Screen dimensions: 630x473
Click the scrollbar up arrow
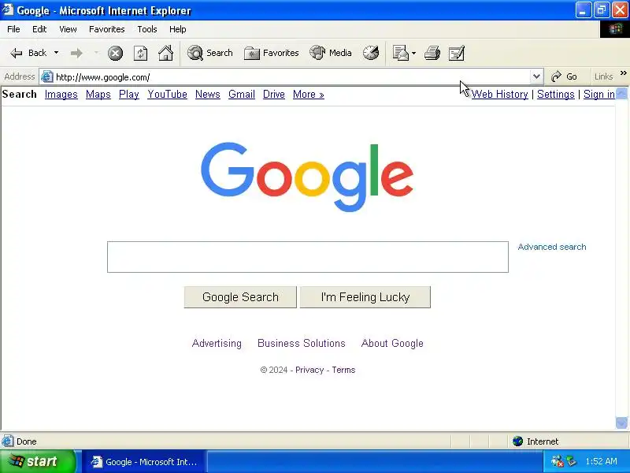point(621,93)
